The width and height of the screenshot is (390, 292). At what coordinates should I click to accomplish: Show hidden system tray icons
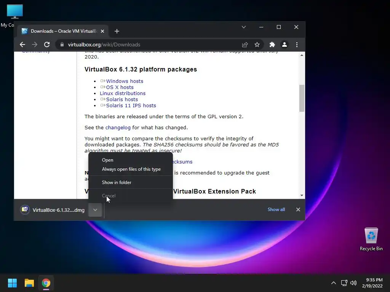pyautogui.click(x=334, y=283)
